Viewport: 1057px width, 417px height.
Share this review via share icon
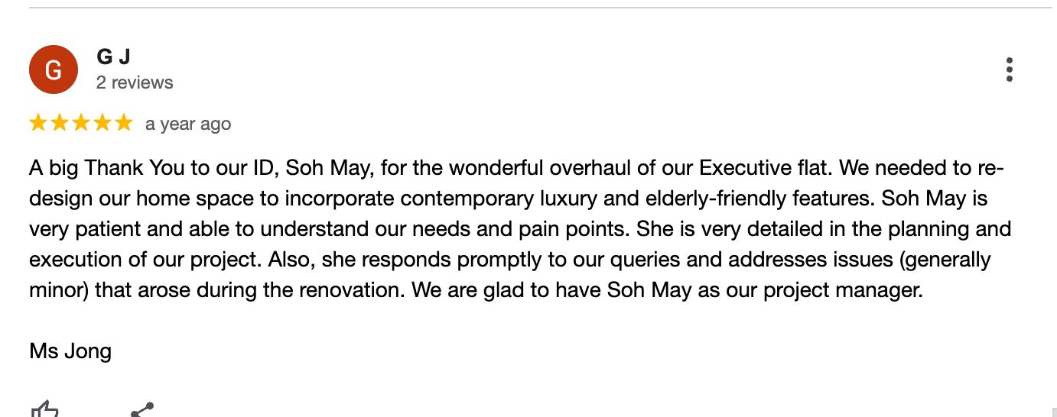(x=142, y=410)
